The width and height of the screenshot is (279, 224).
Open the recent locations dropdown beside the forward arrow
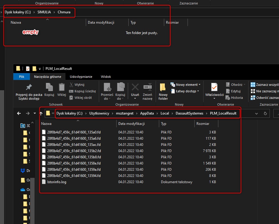coord(35,113)
